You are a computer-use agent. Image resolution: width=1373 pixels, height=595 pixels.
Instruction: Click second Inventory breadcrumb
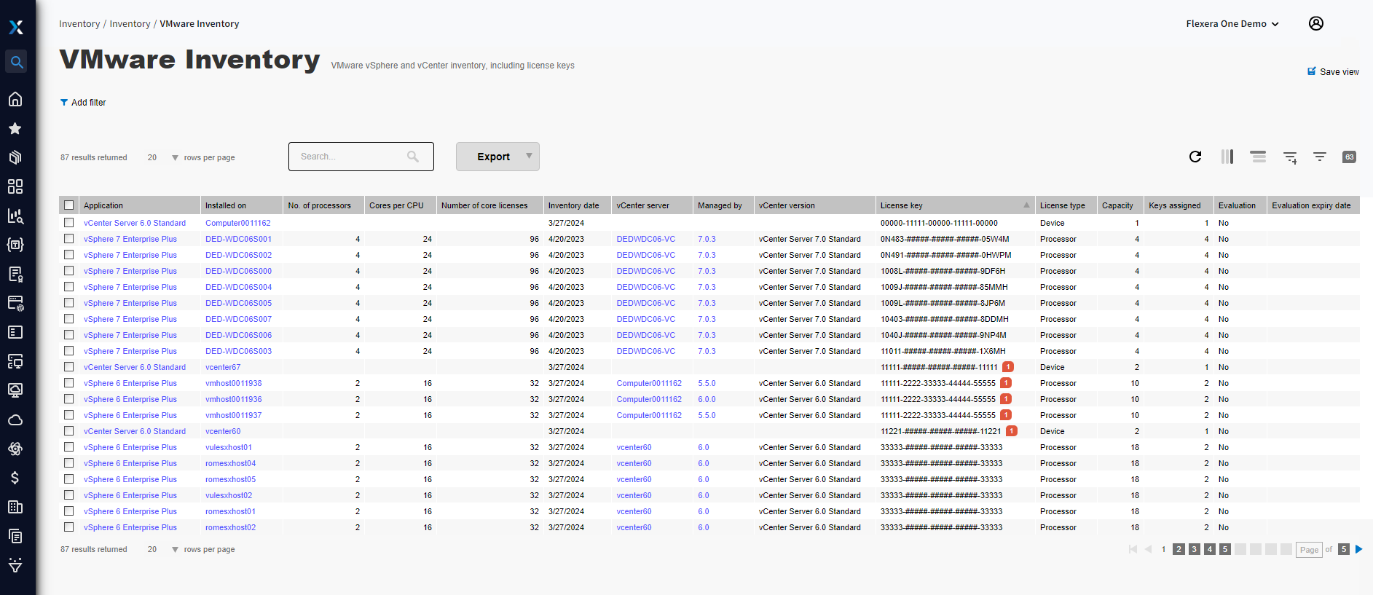130,23
